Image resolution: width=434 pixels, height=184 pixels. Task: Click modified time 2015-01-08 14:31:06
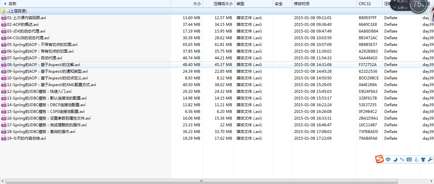point(313,65)
